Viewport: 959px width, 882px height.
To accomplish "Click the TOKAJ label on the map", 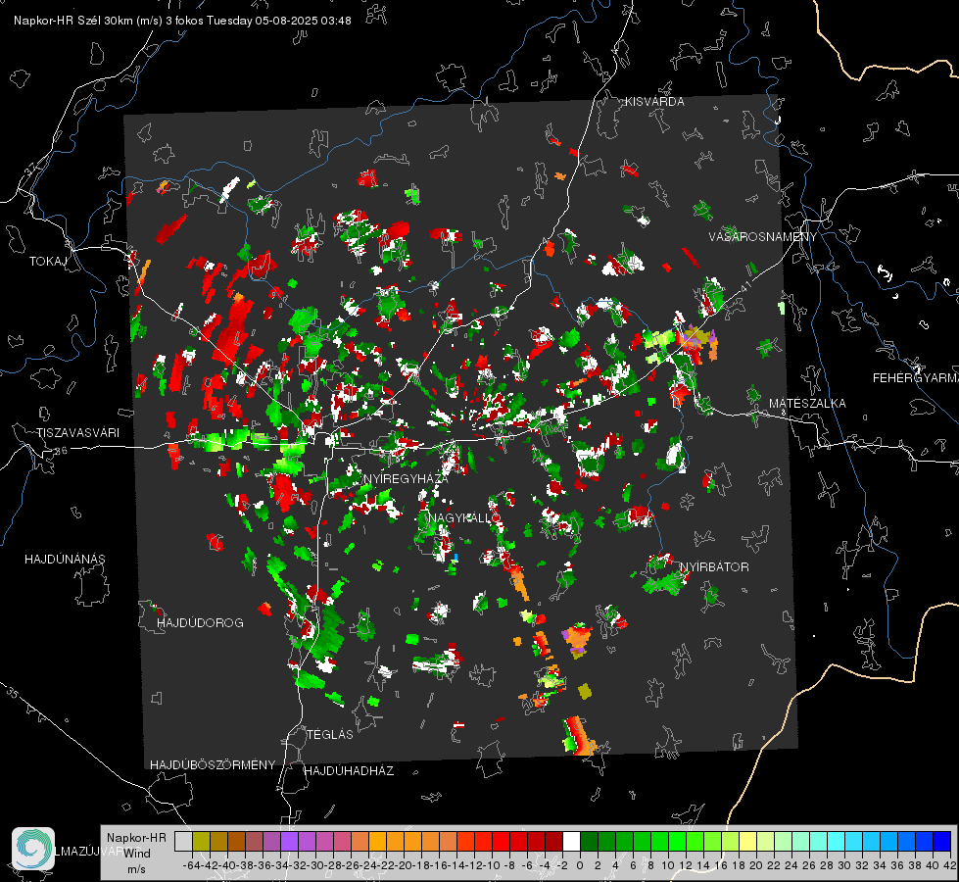I will click(48, 262).
